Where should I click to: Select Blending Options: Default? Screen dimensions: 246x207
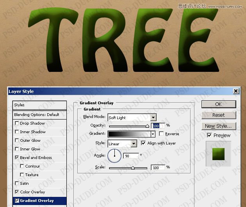tap(39, 115)
